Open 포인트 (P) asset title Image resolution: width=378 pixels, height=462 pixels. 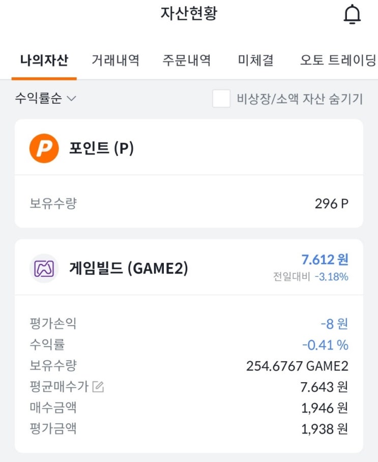point(101,148)
